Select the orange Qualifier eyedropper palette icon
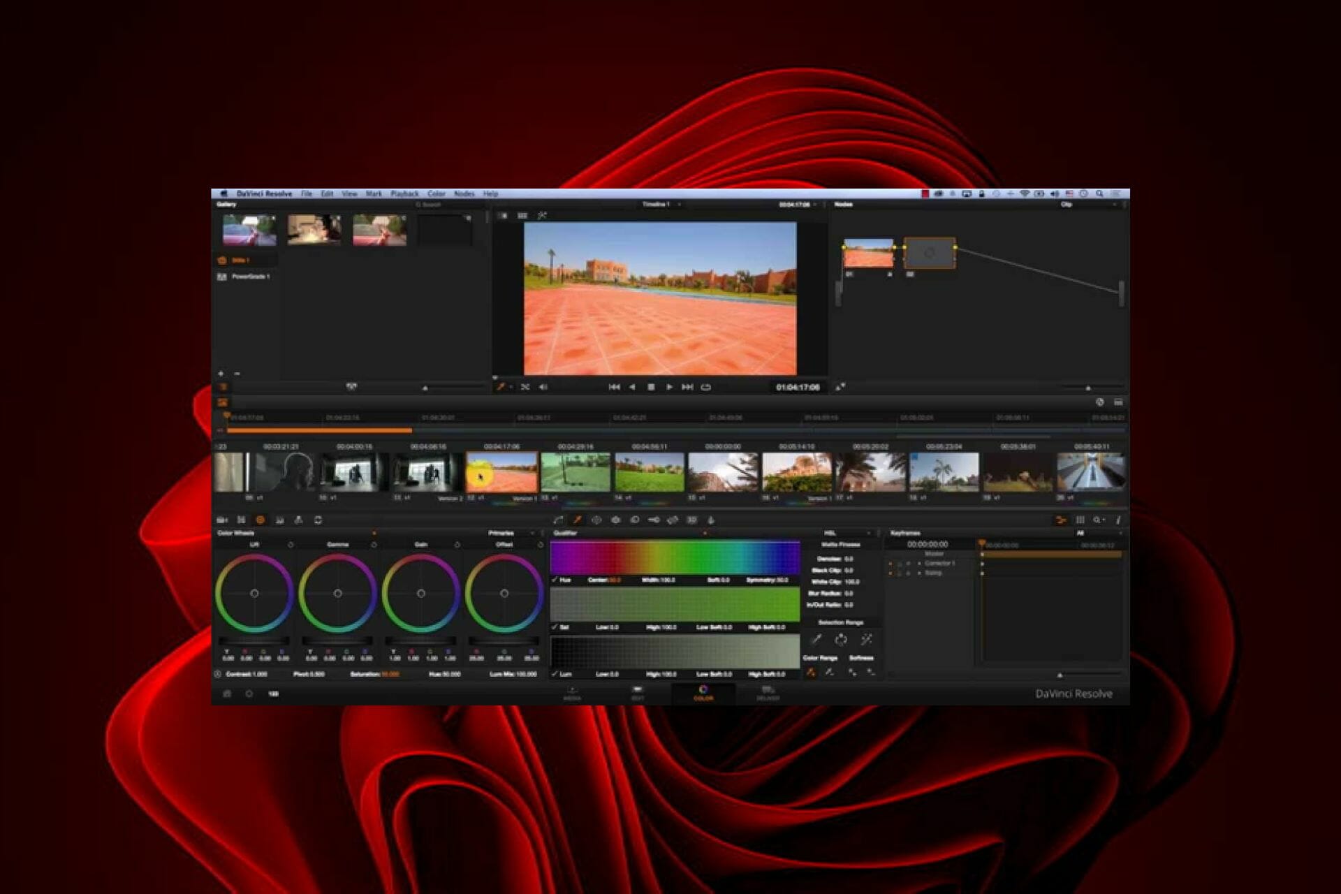This screenshot has width=1341, height=894. click(x=577, y=520)
